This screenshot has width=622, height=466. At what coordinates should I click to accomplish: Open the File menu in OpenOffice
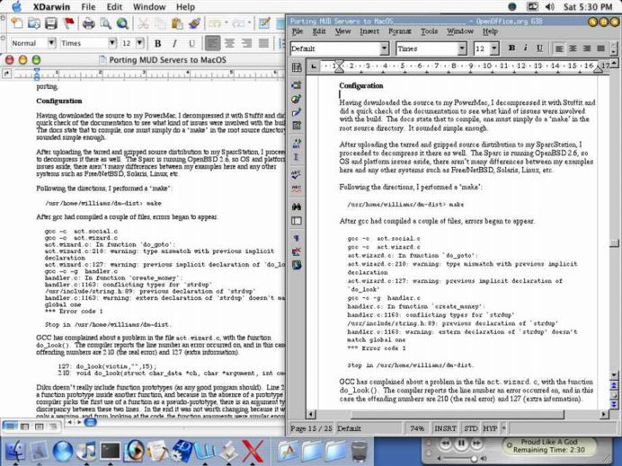[x=298, y=31]
